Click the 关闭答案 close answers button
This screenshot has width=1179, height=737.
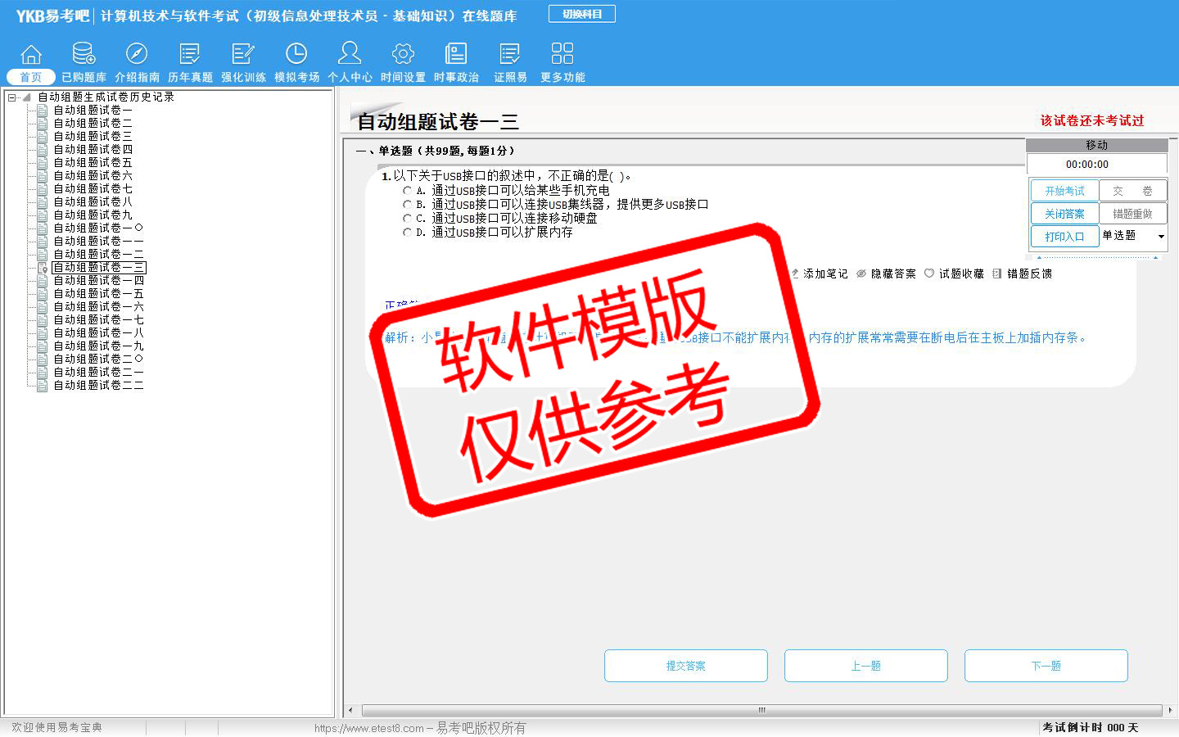(1064, 214)
